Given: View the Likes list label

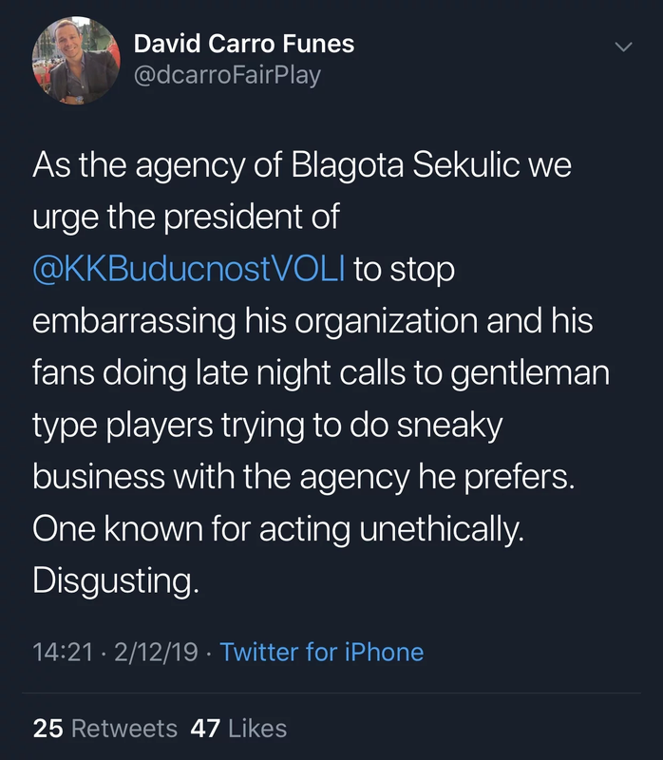Looking at the screenshot, I should 256,729.
